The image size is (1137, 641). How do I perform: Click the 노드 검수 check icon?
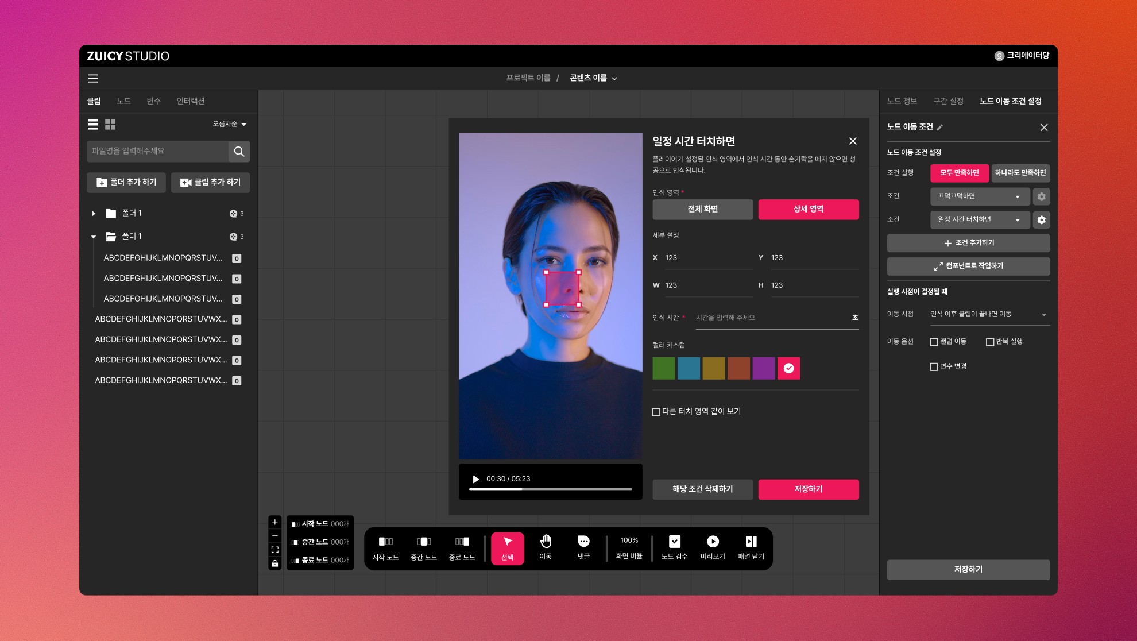pyautogui.click(x=674, y=542)
